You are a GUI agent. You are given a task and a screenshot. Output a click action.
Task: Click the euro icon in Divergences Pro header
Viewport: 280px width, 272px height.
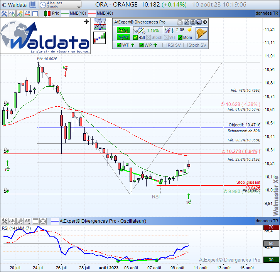click(193, 22)
